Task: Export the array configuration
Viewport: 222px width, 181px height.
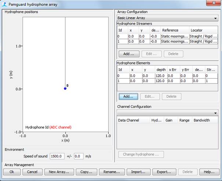Action: tap(164, 172)
